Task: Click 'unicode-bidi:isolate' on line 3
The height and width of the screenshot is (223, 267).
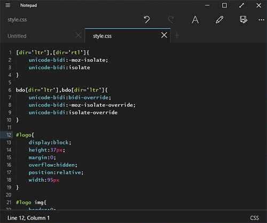Action: coord(59,68)
